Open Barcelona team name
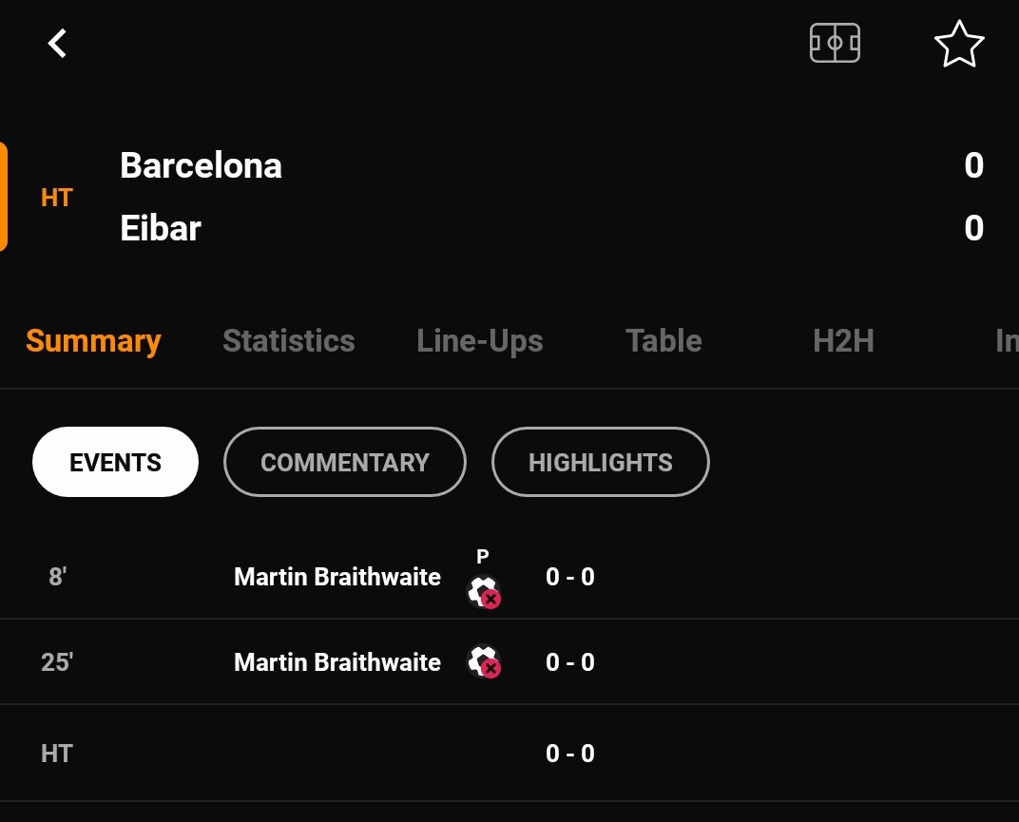This screenshot has width=1019, height=822. [201, 165]
